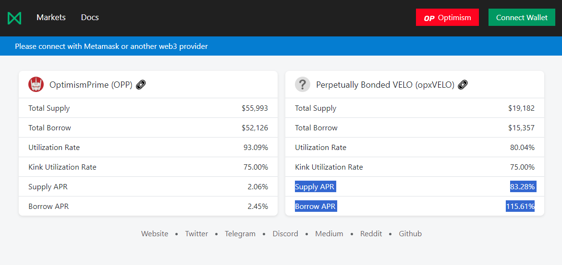Image resolution: width=562 pixels, height=265 pixels.
Task: Click the OPP 2.45% borrow APR value
Action: (x=257, y=207)
